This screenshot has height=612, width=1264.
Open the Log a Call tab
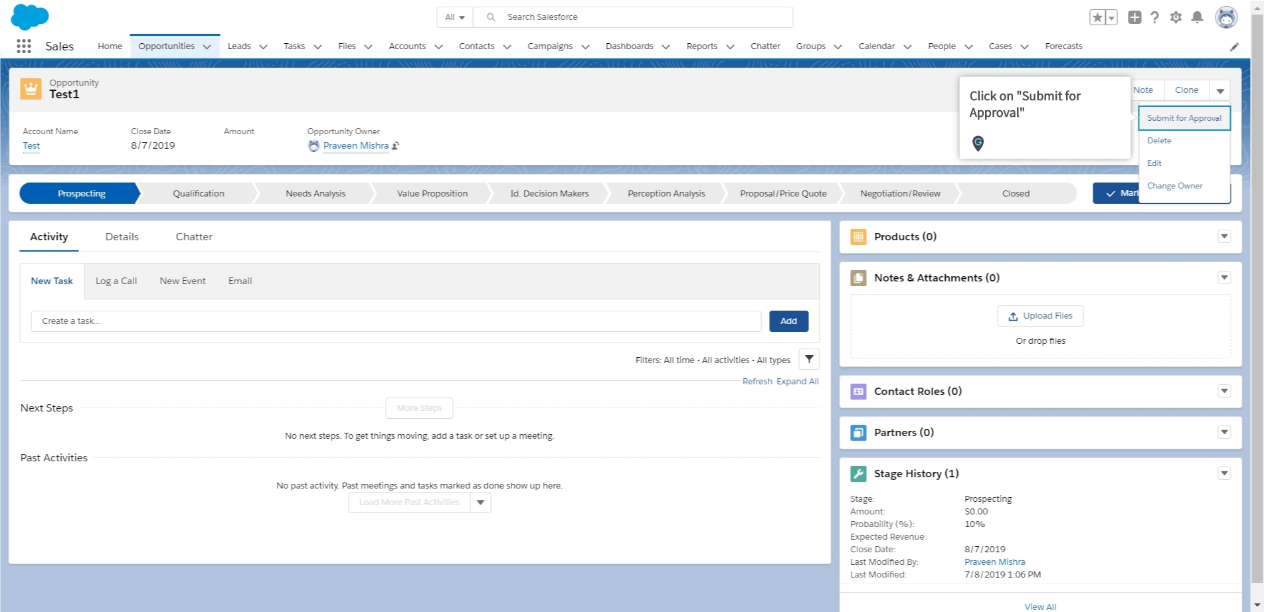coord(116,281)
